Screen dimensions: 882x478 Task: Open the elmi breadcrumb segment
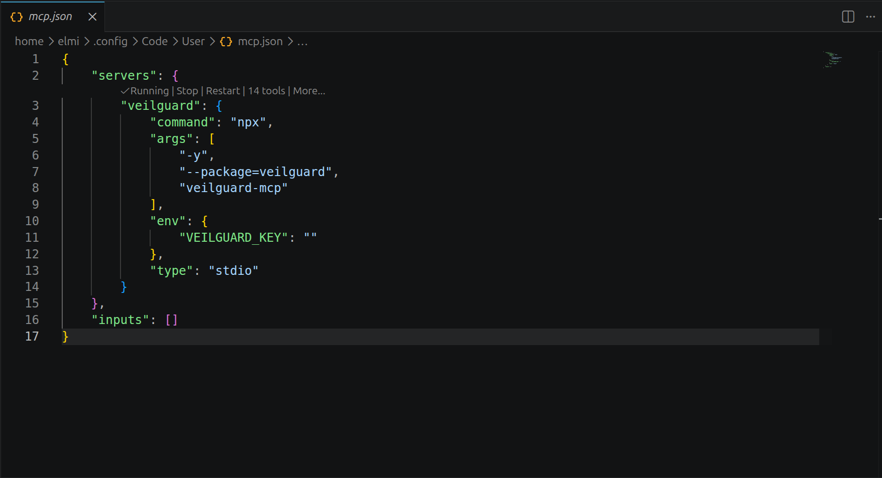point(68,41)
